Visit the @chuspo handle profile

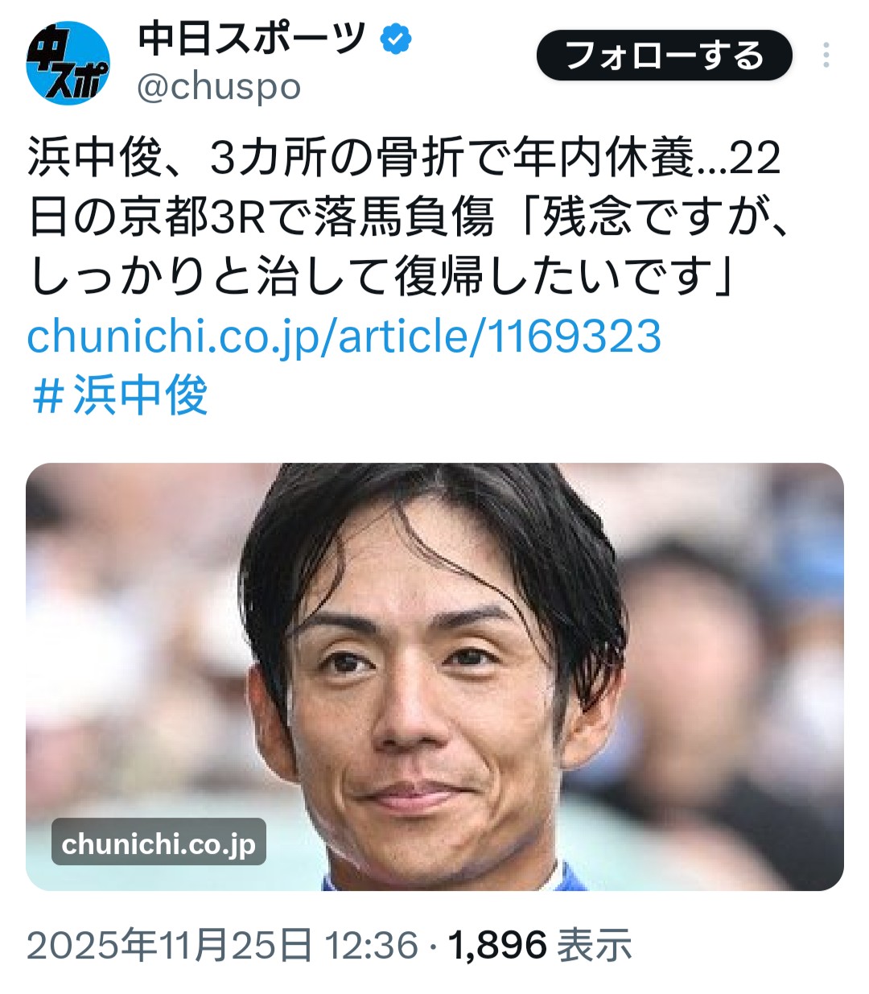tap(219, 86)
